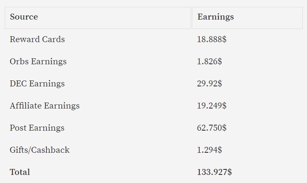Select the bold Total row label
Viewport: 307px width, 183px height.
(x=20, y=172)
